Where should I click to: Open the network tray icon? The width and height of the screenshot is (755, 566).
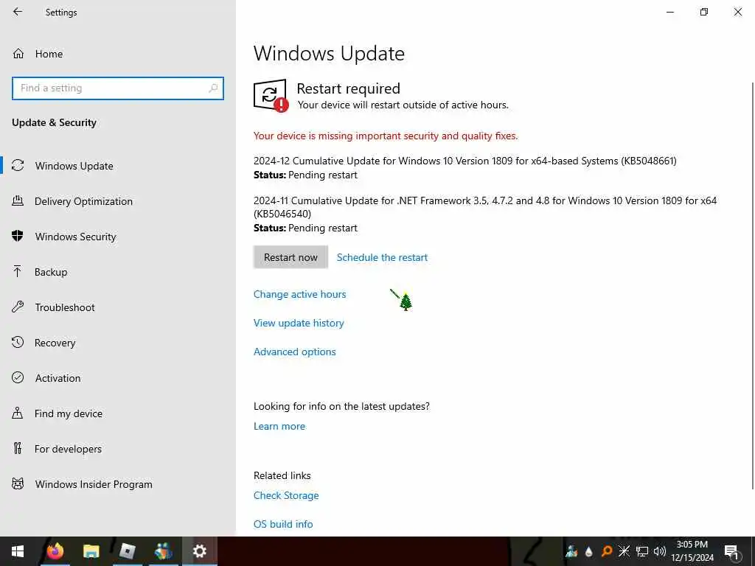(x=642, y=551)
